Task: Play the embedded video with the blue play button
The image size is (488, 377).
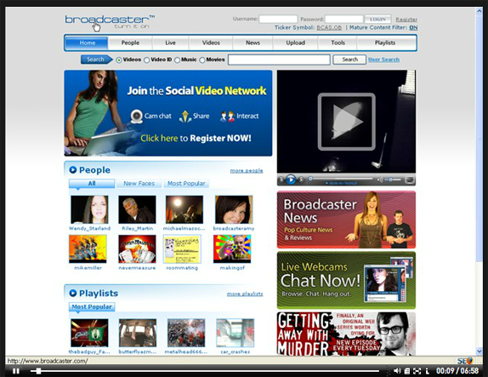Action: click(x=291, y=180)
